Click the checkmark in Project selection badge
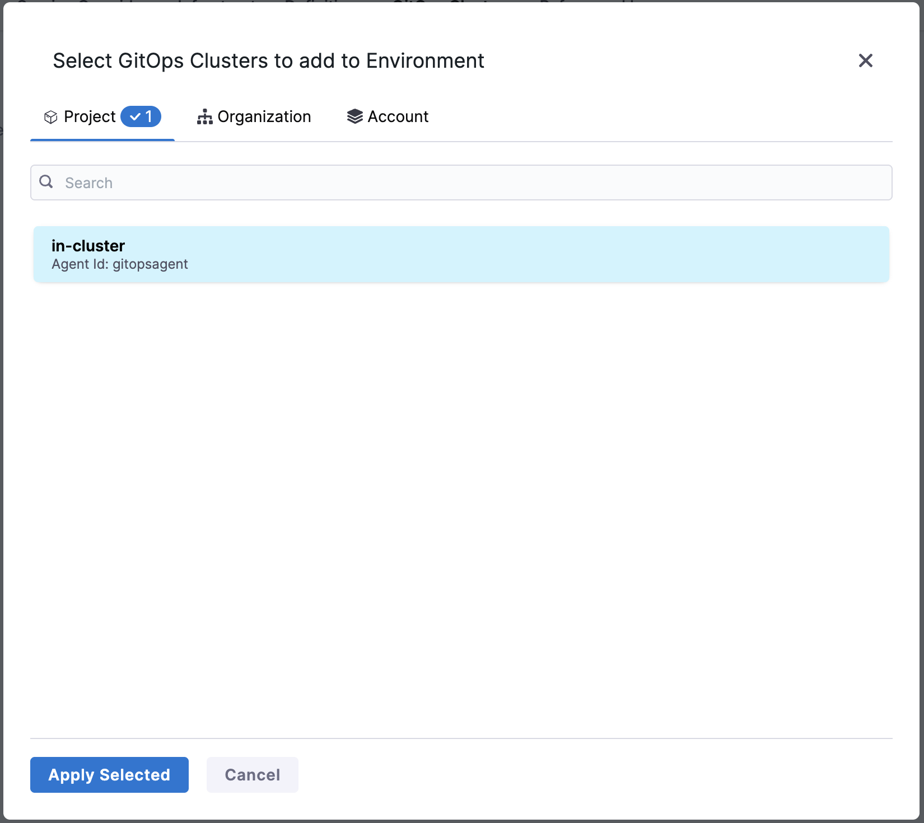 (x=135, y=116)
